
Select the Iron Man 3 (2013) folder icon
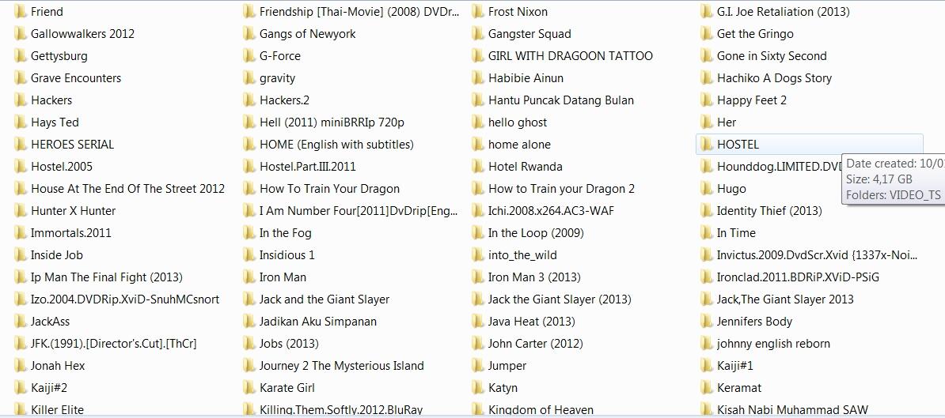478,277
